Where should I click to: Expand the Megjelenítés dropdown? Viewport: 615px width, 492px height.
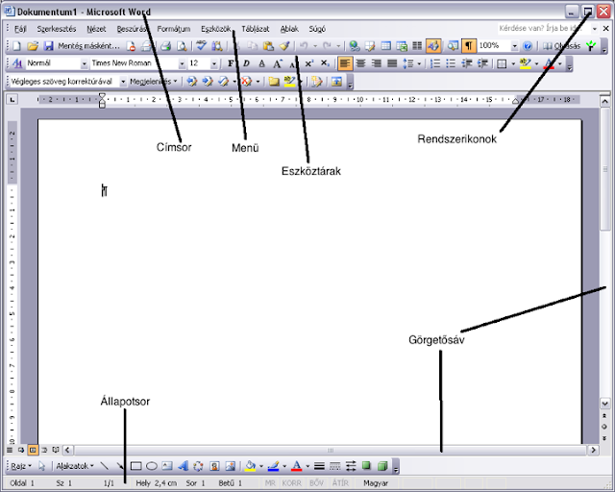coord(154,82)
